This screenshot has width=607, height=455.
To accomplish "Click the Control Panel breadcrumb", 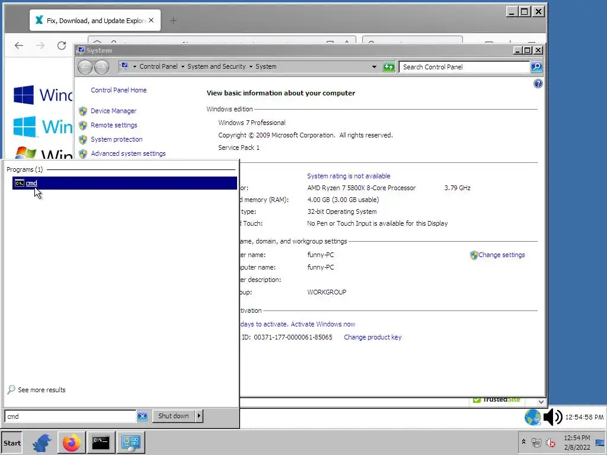I will pos(158,66).
